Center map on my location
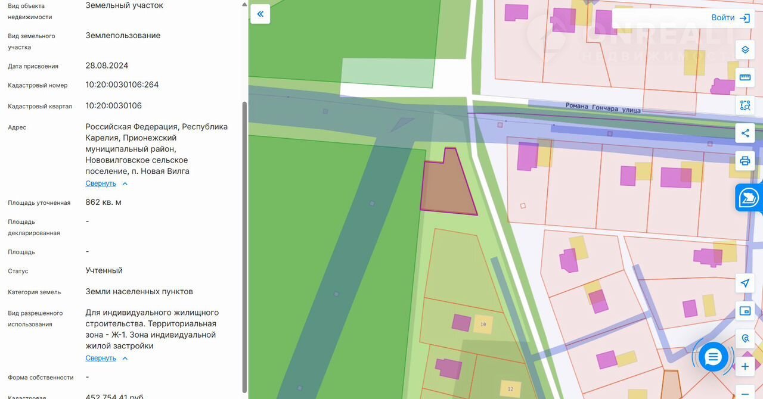The image size is (763, 399). (745, 283)
